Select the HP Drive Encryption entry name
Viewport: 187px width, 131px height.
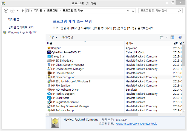coord(63,77)
